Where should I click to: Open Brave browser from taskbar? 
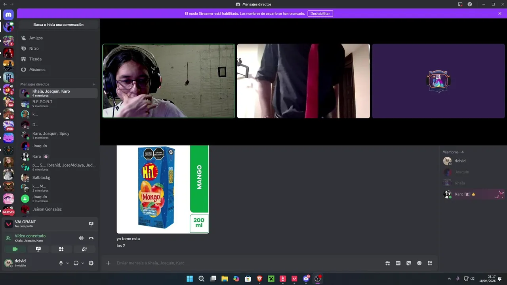(x=259, y=279)
